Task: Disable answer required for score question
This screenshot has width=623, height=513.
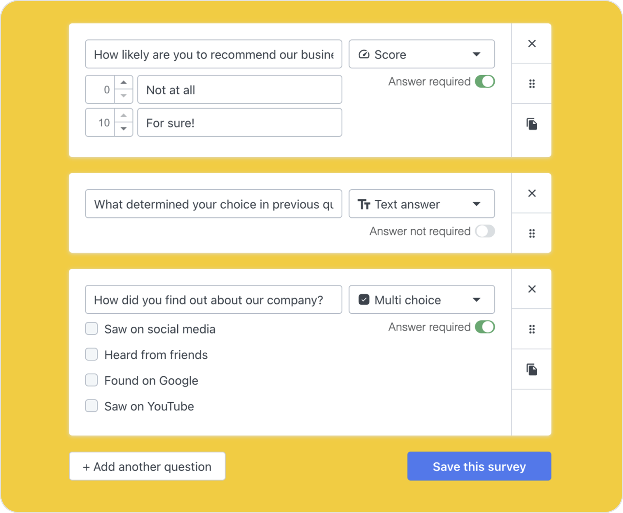Action: [485, 82]
